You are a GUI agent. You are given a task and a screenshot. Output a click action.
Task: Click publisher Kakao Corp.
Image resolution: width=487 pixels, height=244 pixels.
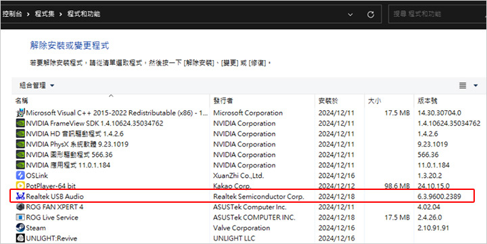tap(232, 186)
